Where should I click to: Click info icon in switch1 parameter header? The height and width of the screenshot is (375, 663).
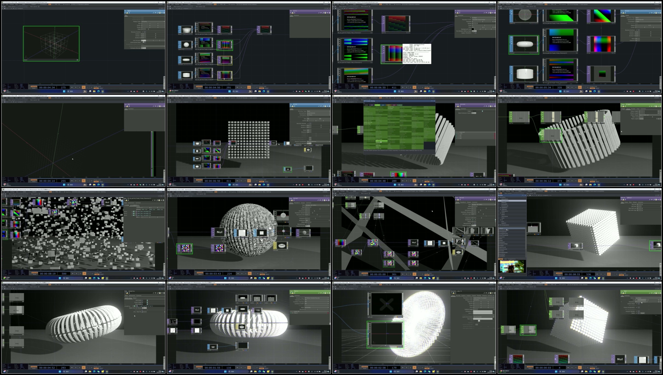coord(460,106)
